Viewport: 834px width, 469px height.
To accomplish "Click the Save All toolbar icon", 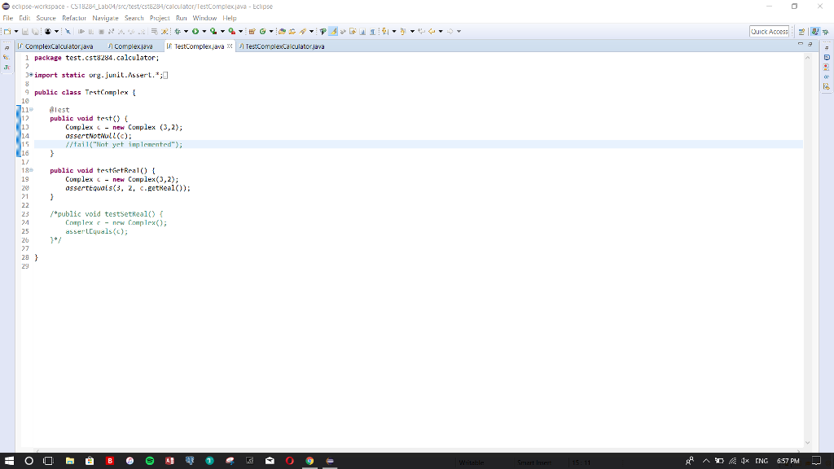I will pyautogui.click(x=35, y=32).
